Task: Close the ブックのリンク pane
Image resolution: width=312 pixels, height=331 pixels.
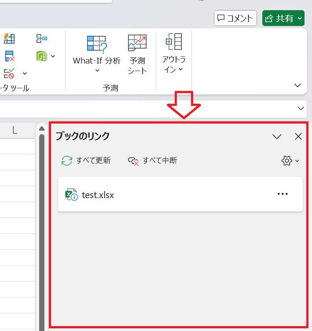Action: click(x=298, y=136)
